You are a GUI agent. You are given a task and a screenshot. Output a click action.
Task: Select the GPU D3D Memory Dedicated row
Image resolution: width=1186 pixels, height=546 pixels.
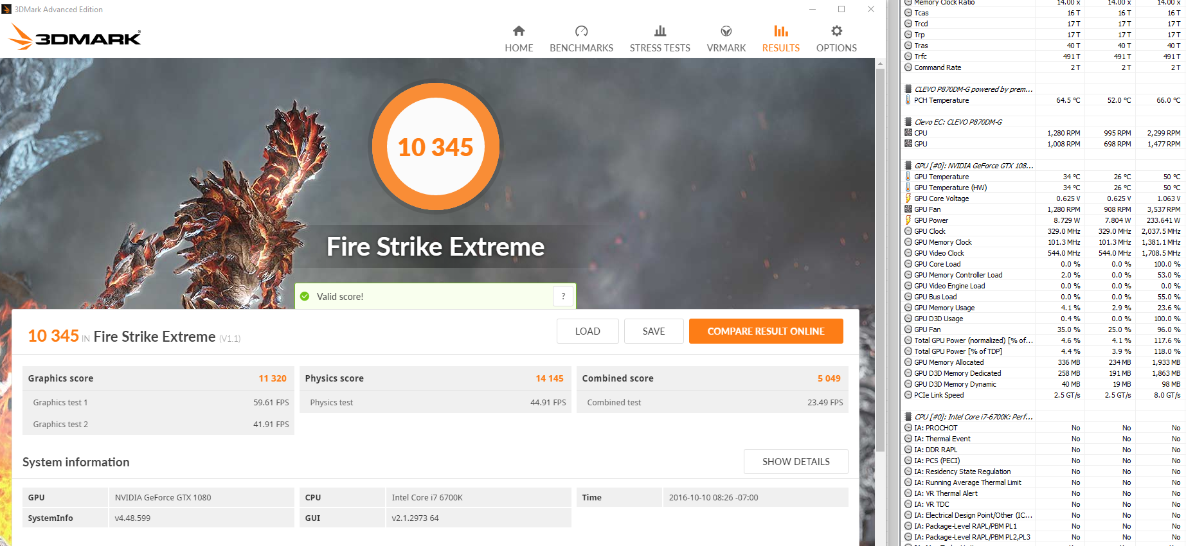1043,373
